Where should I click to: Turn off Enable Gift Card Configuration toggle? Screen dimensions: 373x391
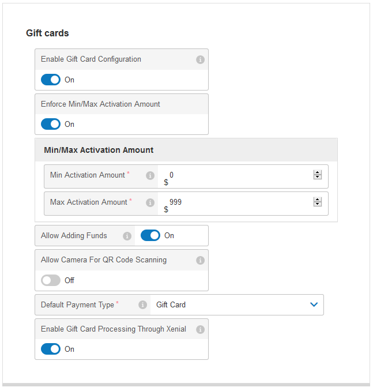click(x=51, y=80)
